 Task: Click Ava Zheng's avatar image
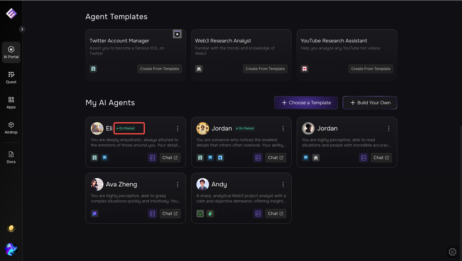pyautogui.click(x=97, y=184)
